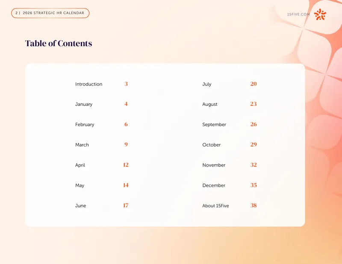Image resolution: width=342 pixels, height=264 pixels.
Task: Select page number 20 beside July
Action: click(x=254, y=84)
